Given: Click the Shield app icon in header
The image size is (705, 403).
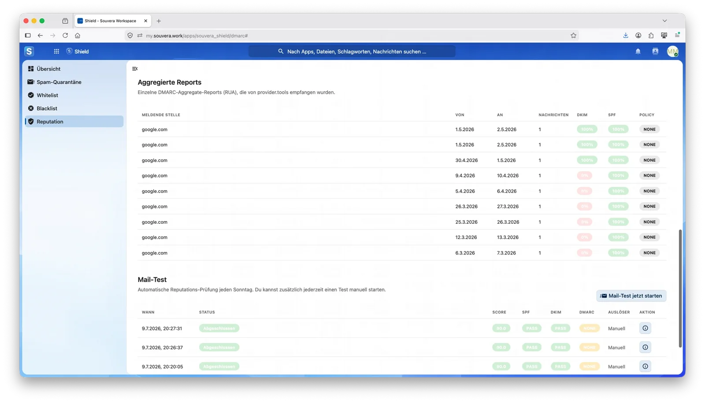Looking at the screenshot, I should pyautogui.click(x=69, y=51).
